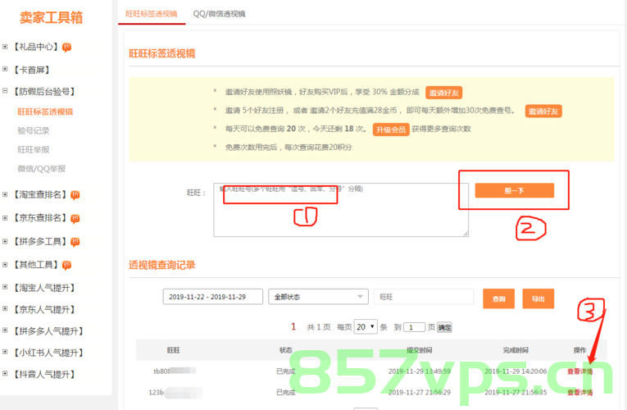Screen dimensions: 627x410
Task: Expand the 【拼多多人气提升】 tree node
Action: (5, 330)
